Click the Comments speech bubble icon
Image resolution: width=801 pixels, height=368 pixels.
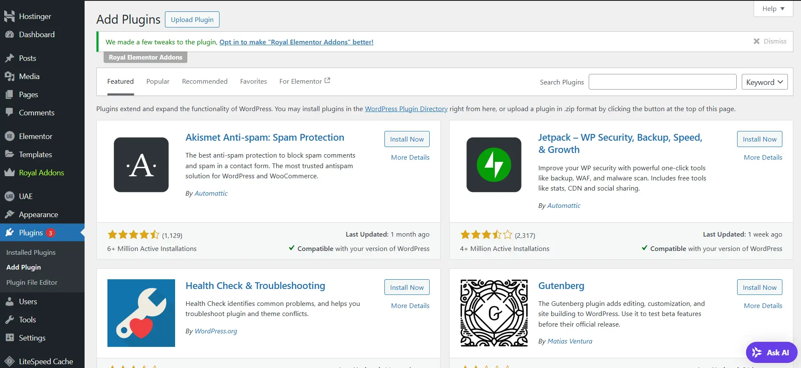click(9, 112)
